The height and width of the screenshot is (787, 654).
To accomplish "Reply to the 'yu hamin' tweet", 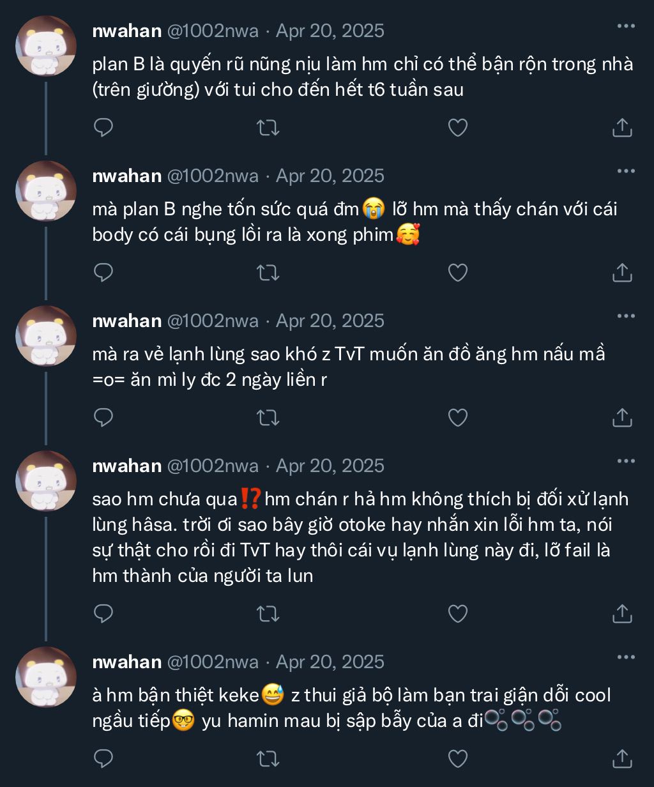I will point(103,759).
